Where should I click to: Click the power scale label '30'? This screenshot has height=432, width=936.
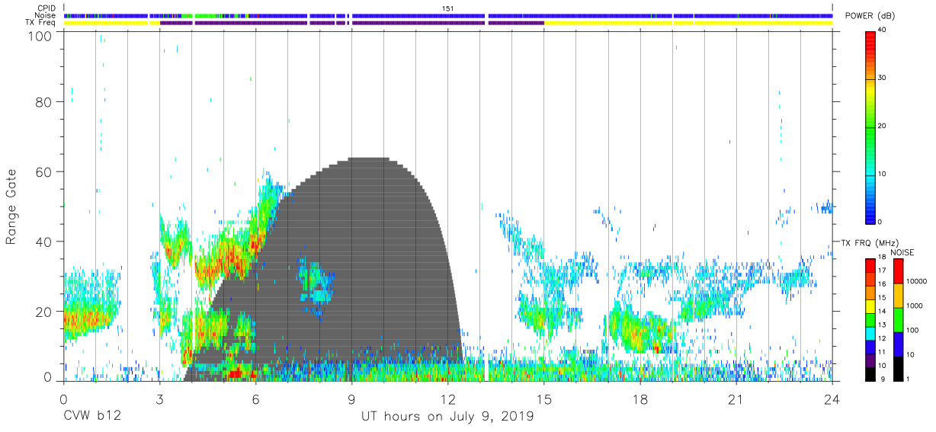[x=882, y=78]
